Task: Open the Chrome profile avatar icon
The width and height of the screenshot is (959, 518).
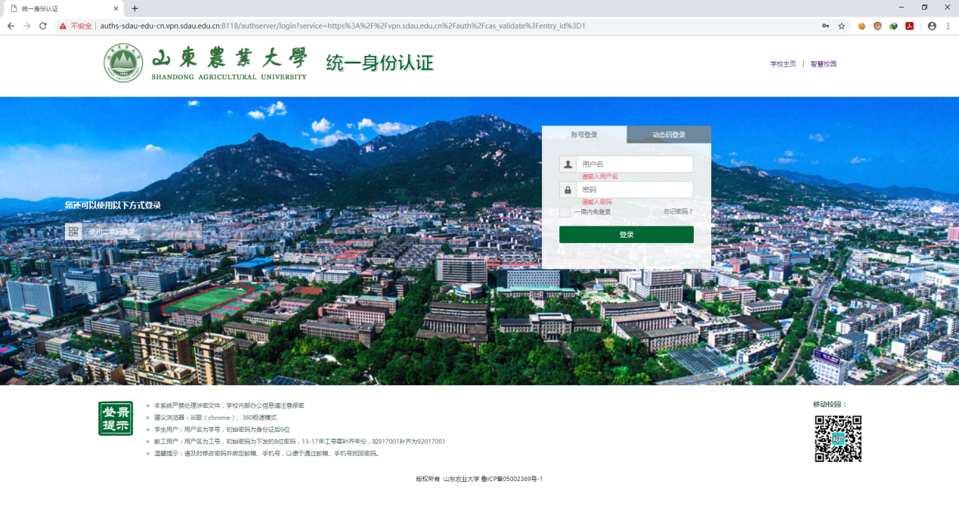Action: pyautogui.click(x=932, y=26)
